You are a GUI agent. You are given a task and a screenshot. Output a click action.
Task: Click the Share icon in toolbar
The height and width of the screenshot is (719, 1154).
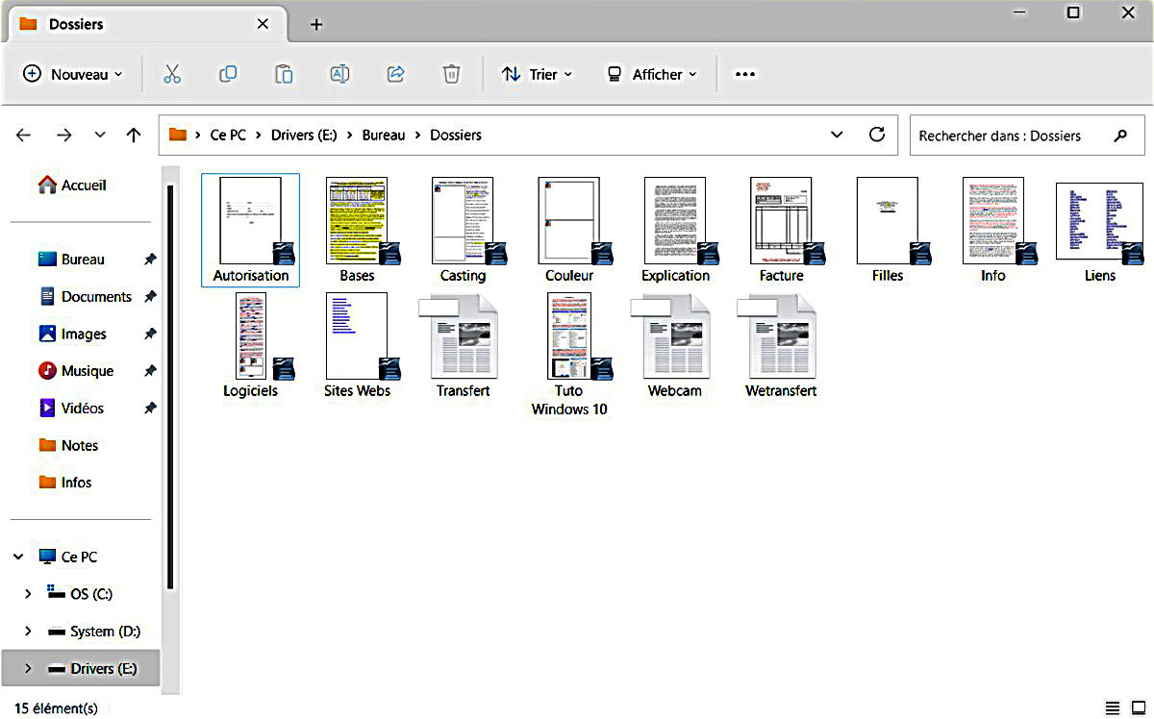coord(395,74)
